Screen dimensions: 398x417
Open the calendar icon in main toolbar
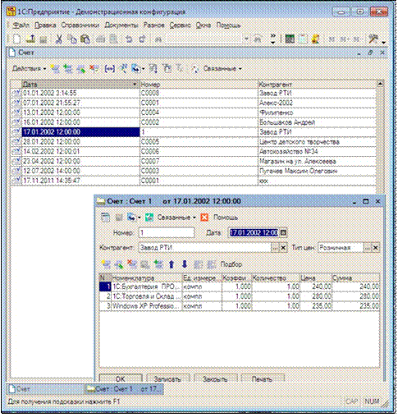click(303, 39)
